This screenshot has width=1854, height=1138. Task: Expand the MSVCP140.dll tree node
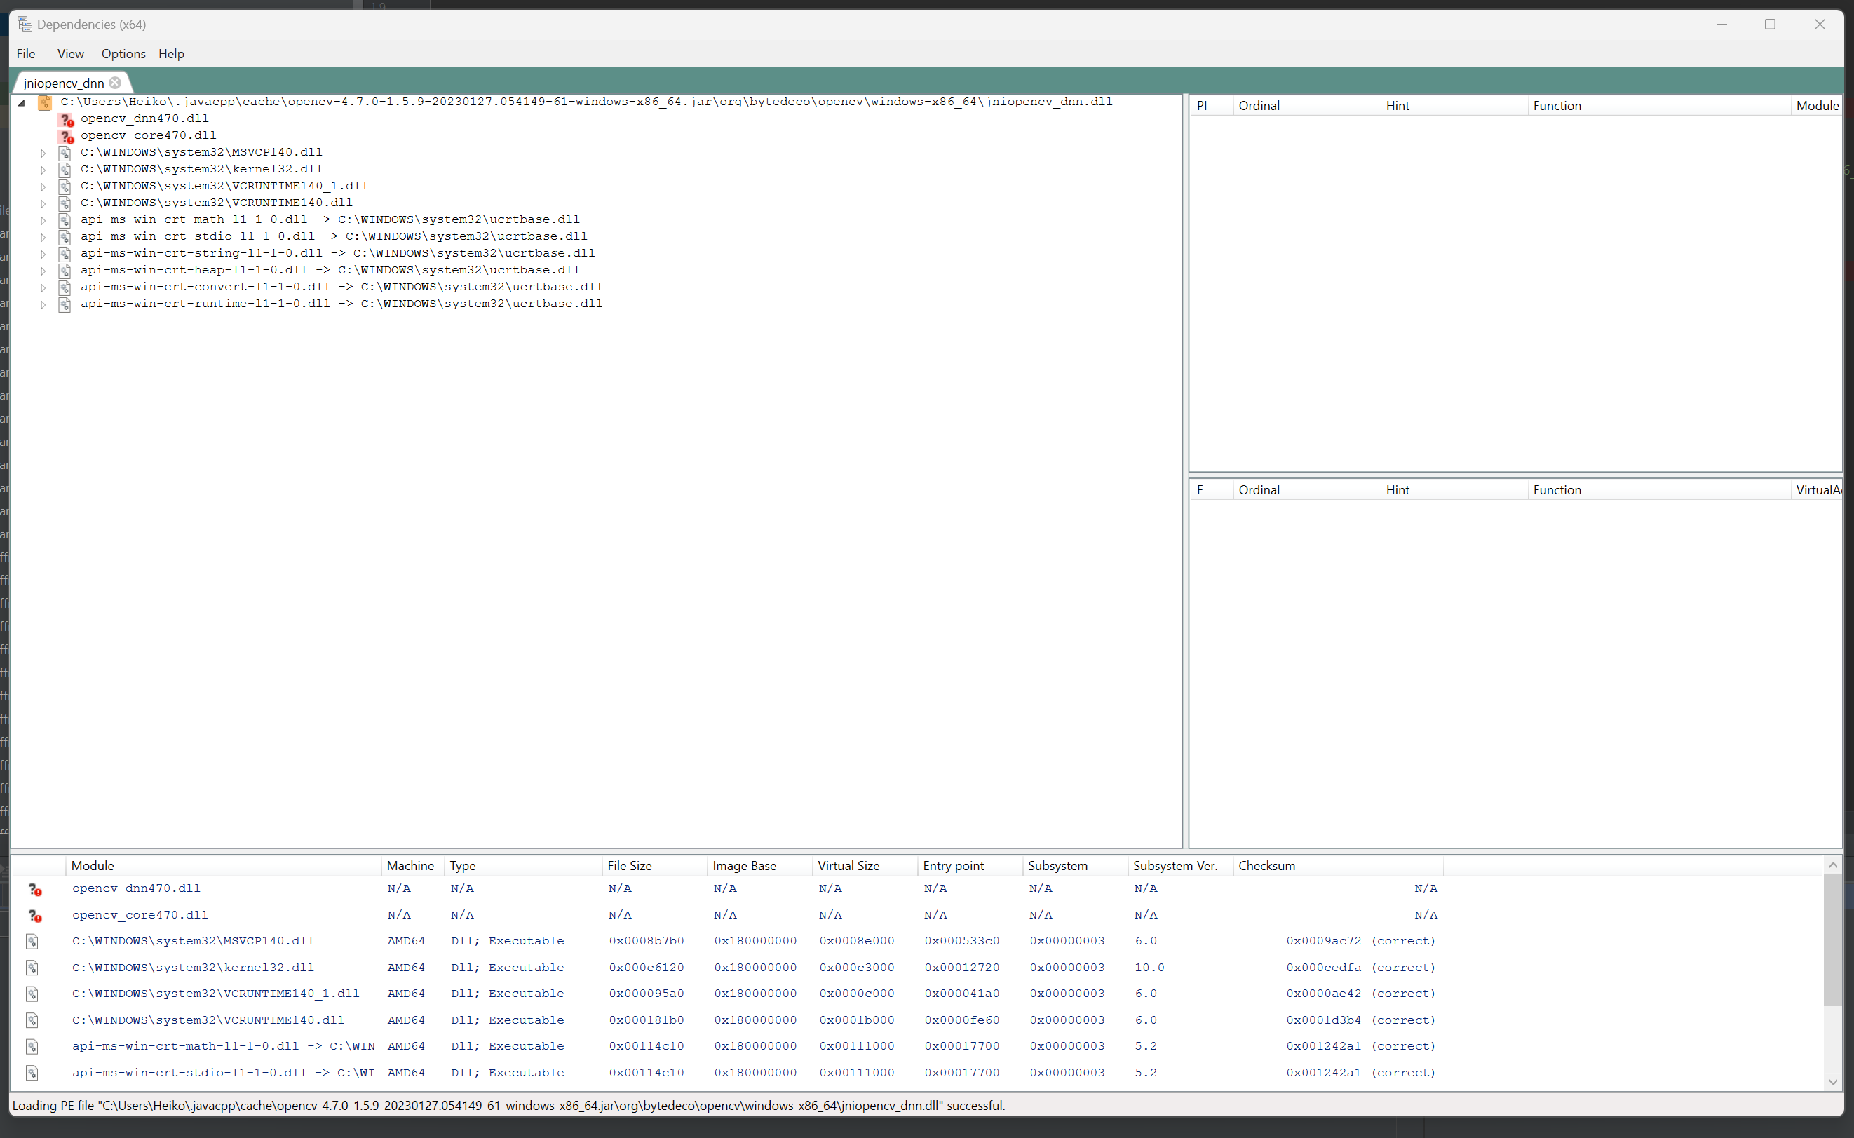43,152
